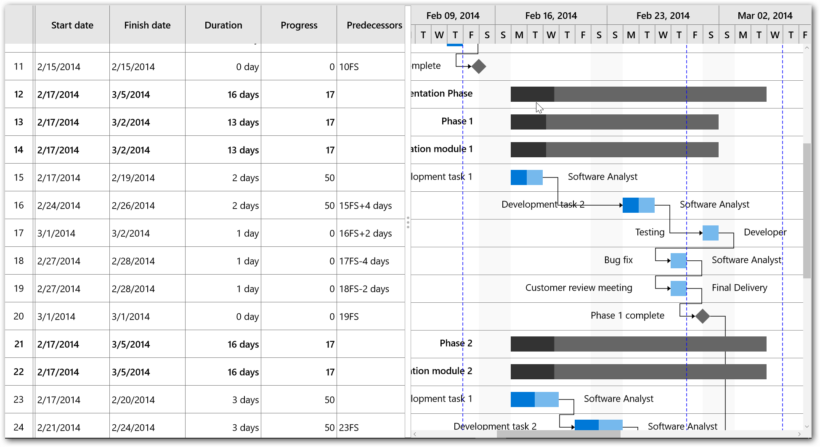Click the vertical scrollbar down arrow
The width and height of the screenshot is (820, 447).
807,426
